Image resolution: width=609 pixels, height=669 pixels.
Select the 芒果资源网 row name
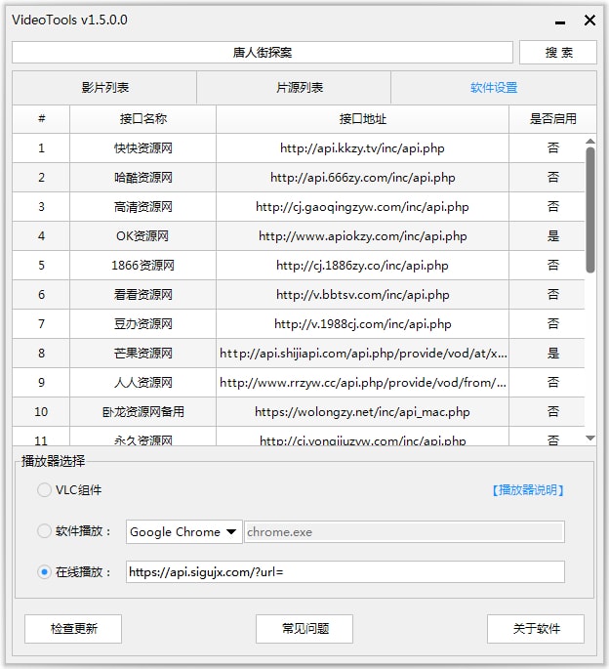[x=142, y=354]
